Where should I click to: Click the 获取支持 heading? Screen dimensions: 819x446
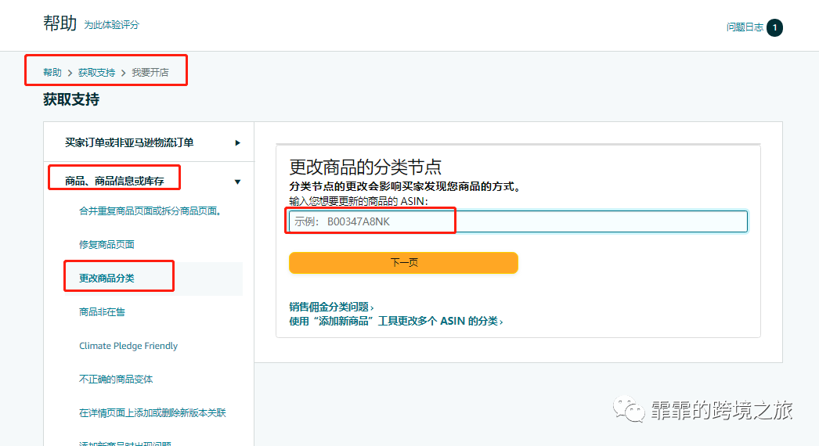point(71,99)
